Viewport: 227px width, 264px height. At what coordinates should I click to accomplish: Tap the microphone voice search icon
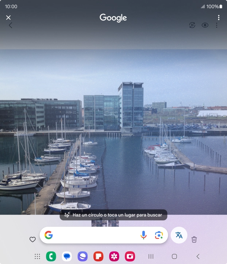143,235
